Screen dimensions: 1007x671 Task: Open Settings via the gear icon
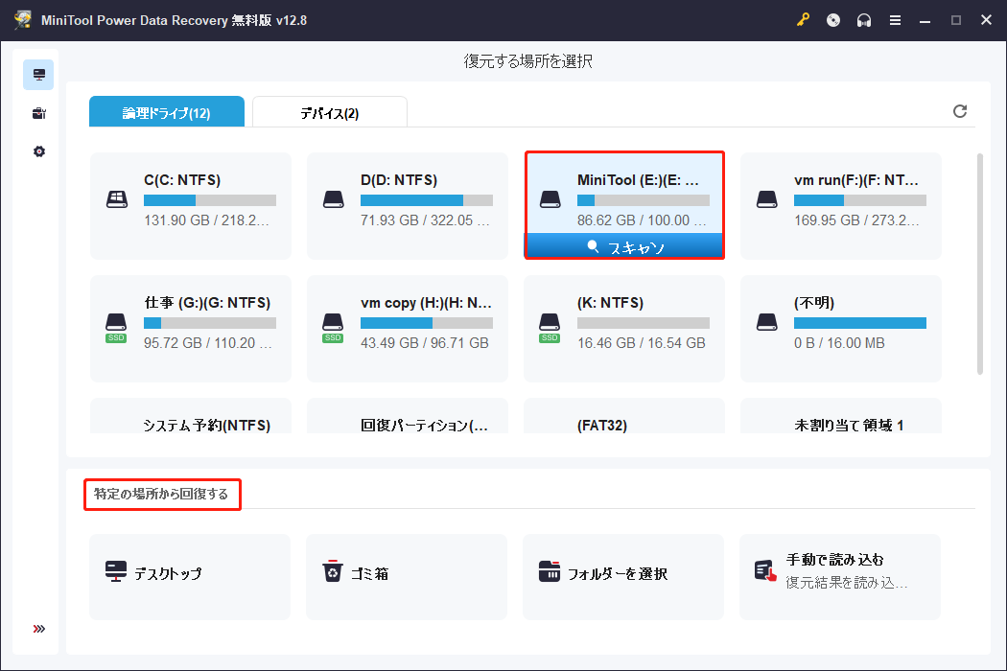tap(37, 150)
